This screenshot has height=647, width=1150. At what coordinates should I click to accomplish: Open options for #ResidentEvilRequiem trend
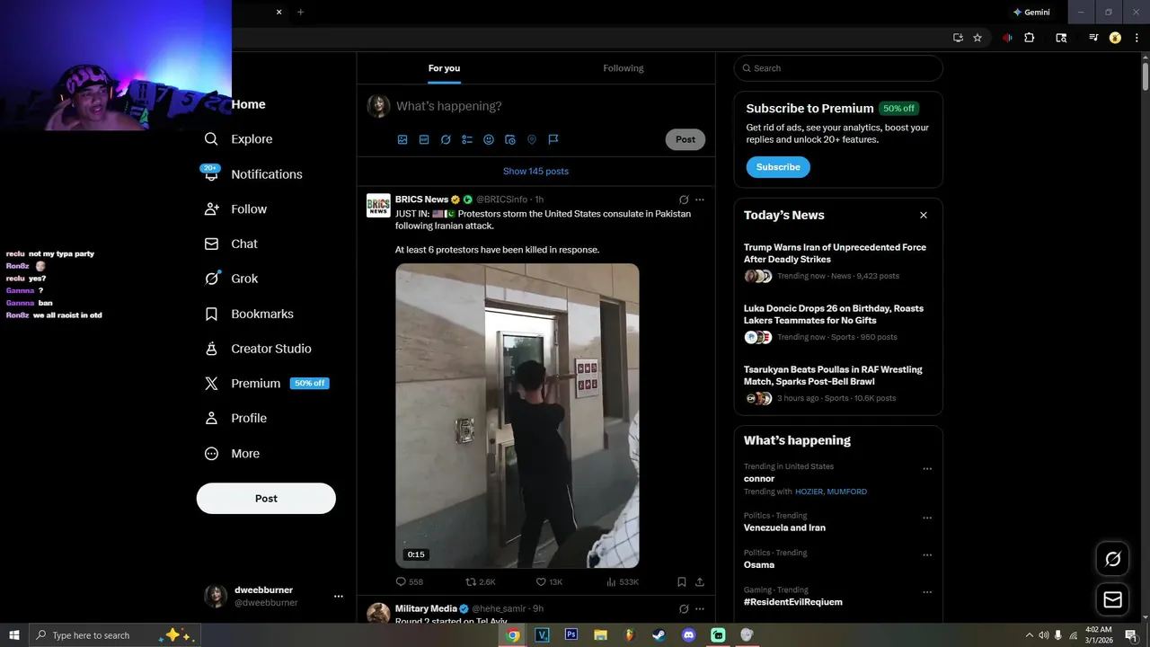point(927,593)
